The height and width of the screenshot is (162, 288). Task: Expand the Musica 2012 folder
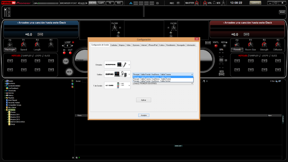tap(8, 117)
